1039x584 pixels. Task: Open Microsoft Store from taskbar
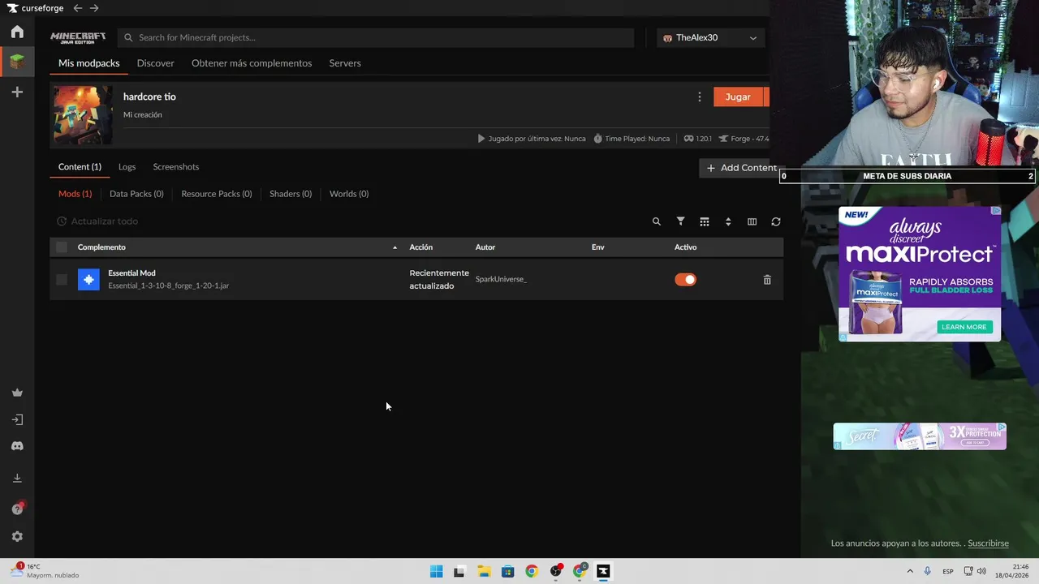pos(507,571)
